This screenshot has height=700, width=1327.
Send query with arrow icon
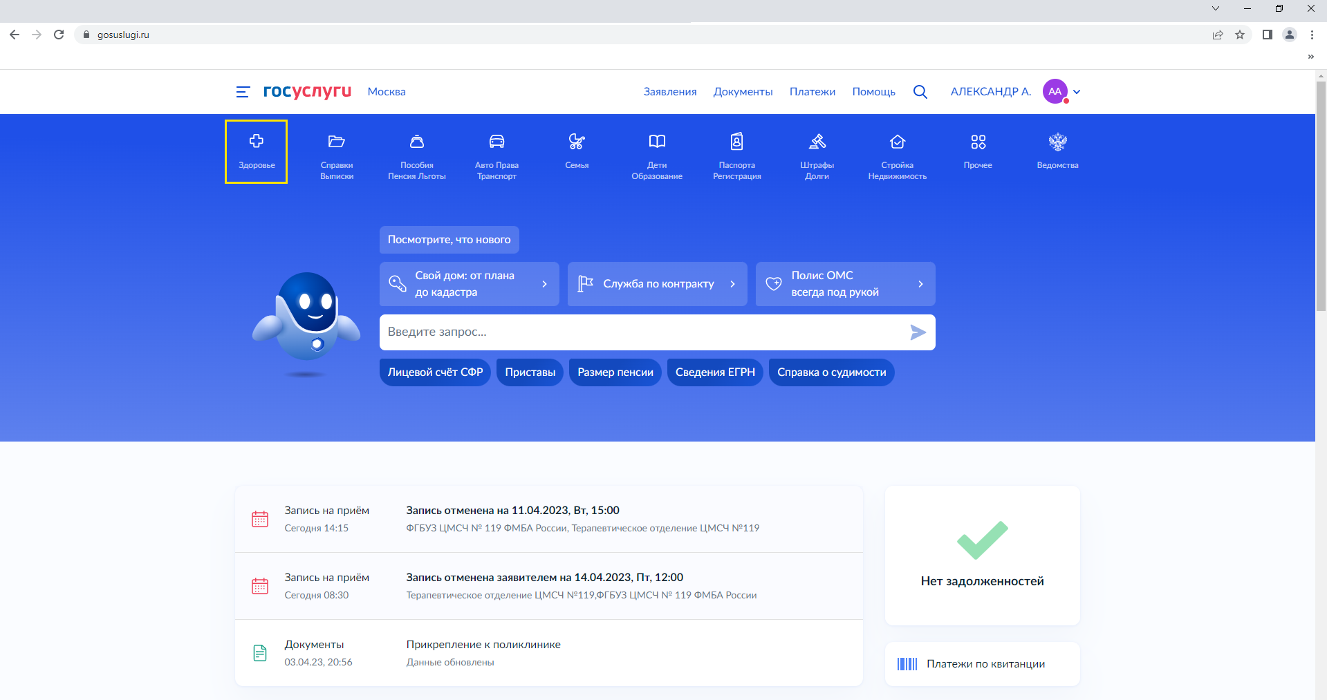pyautogui.click(x=918, y=332)
